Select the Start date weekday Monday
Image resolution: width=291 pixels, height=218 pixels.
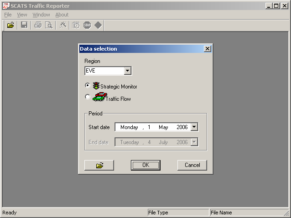pos(129,127)
